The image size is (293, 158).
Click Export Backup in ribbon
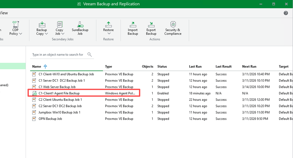(x=151, y=28)
